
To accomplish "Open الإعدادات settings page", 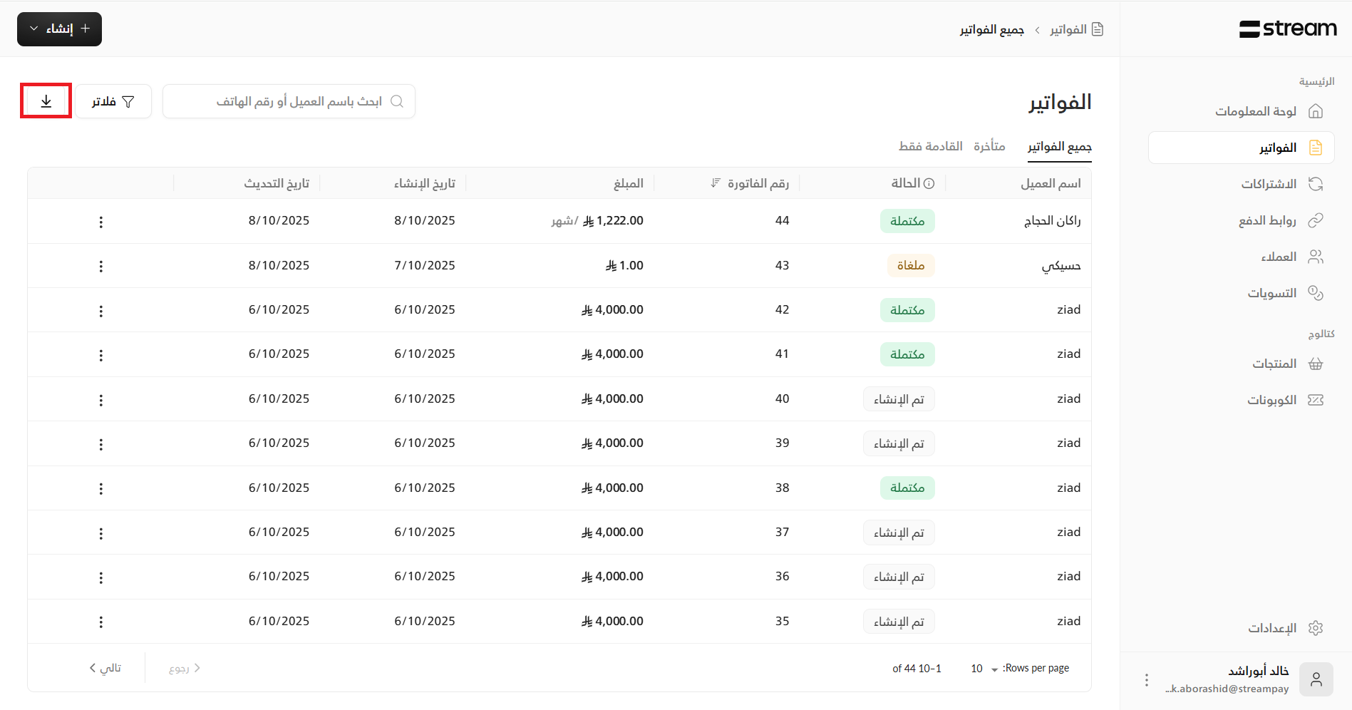I will click(x=1272, y=628).
